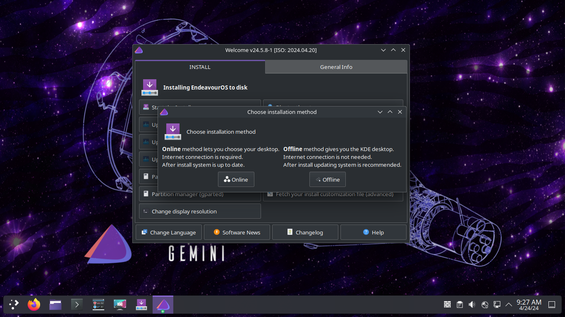This screenshot has width=565, height=317.
Task: Open Software News
Action: pyautogui.click(x=237, y=232)
